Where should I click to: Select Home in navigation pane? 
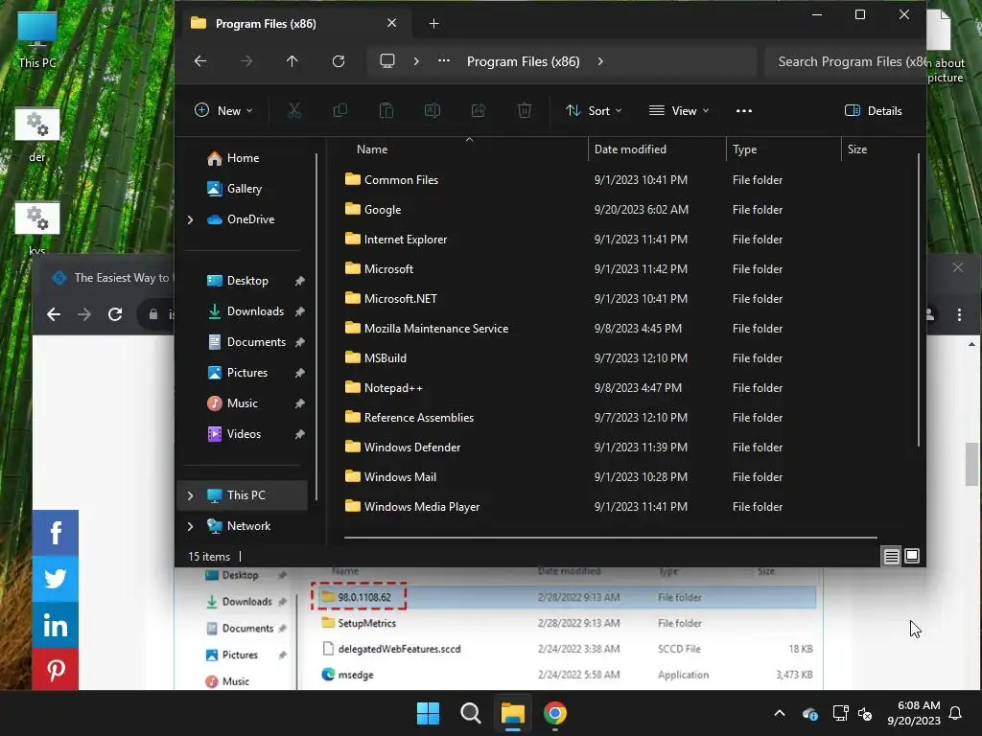pos(243,158)
